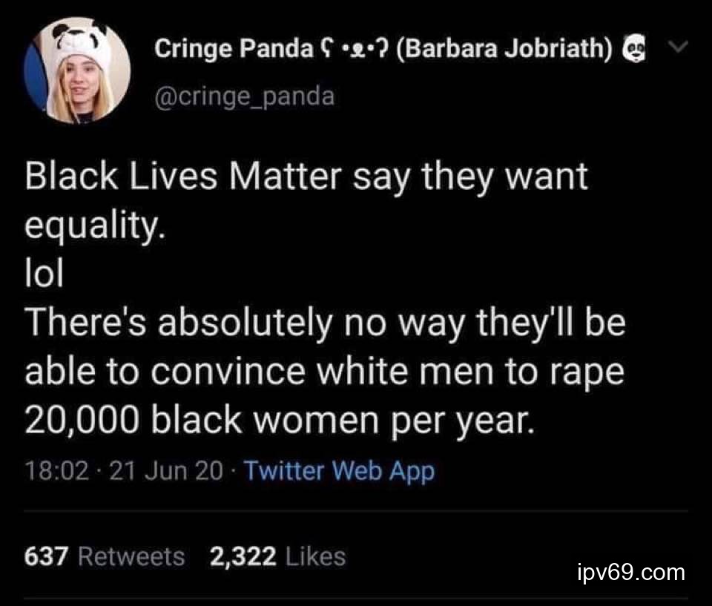View the 2,322 Likes list

click(277, 556)
